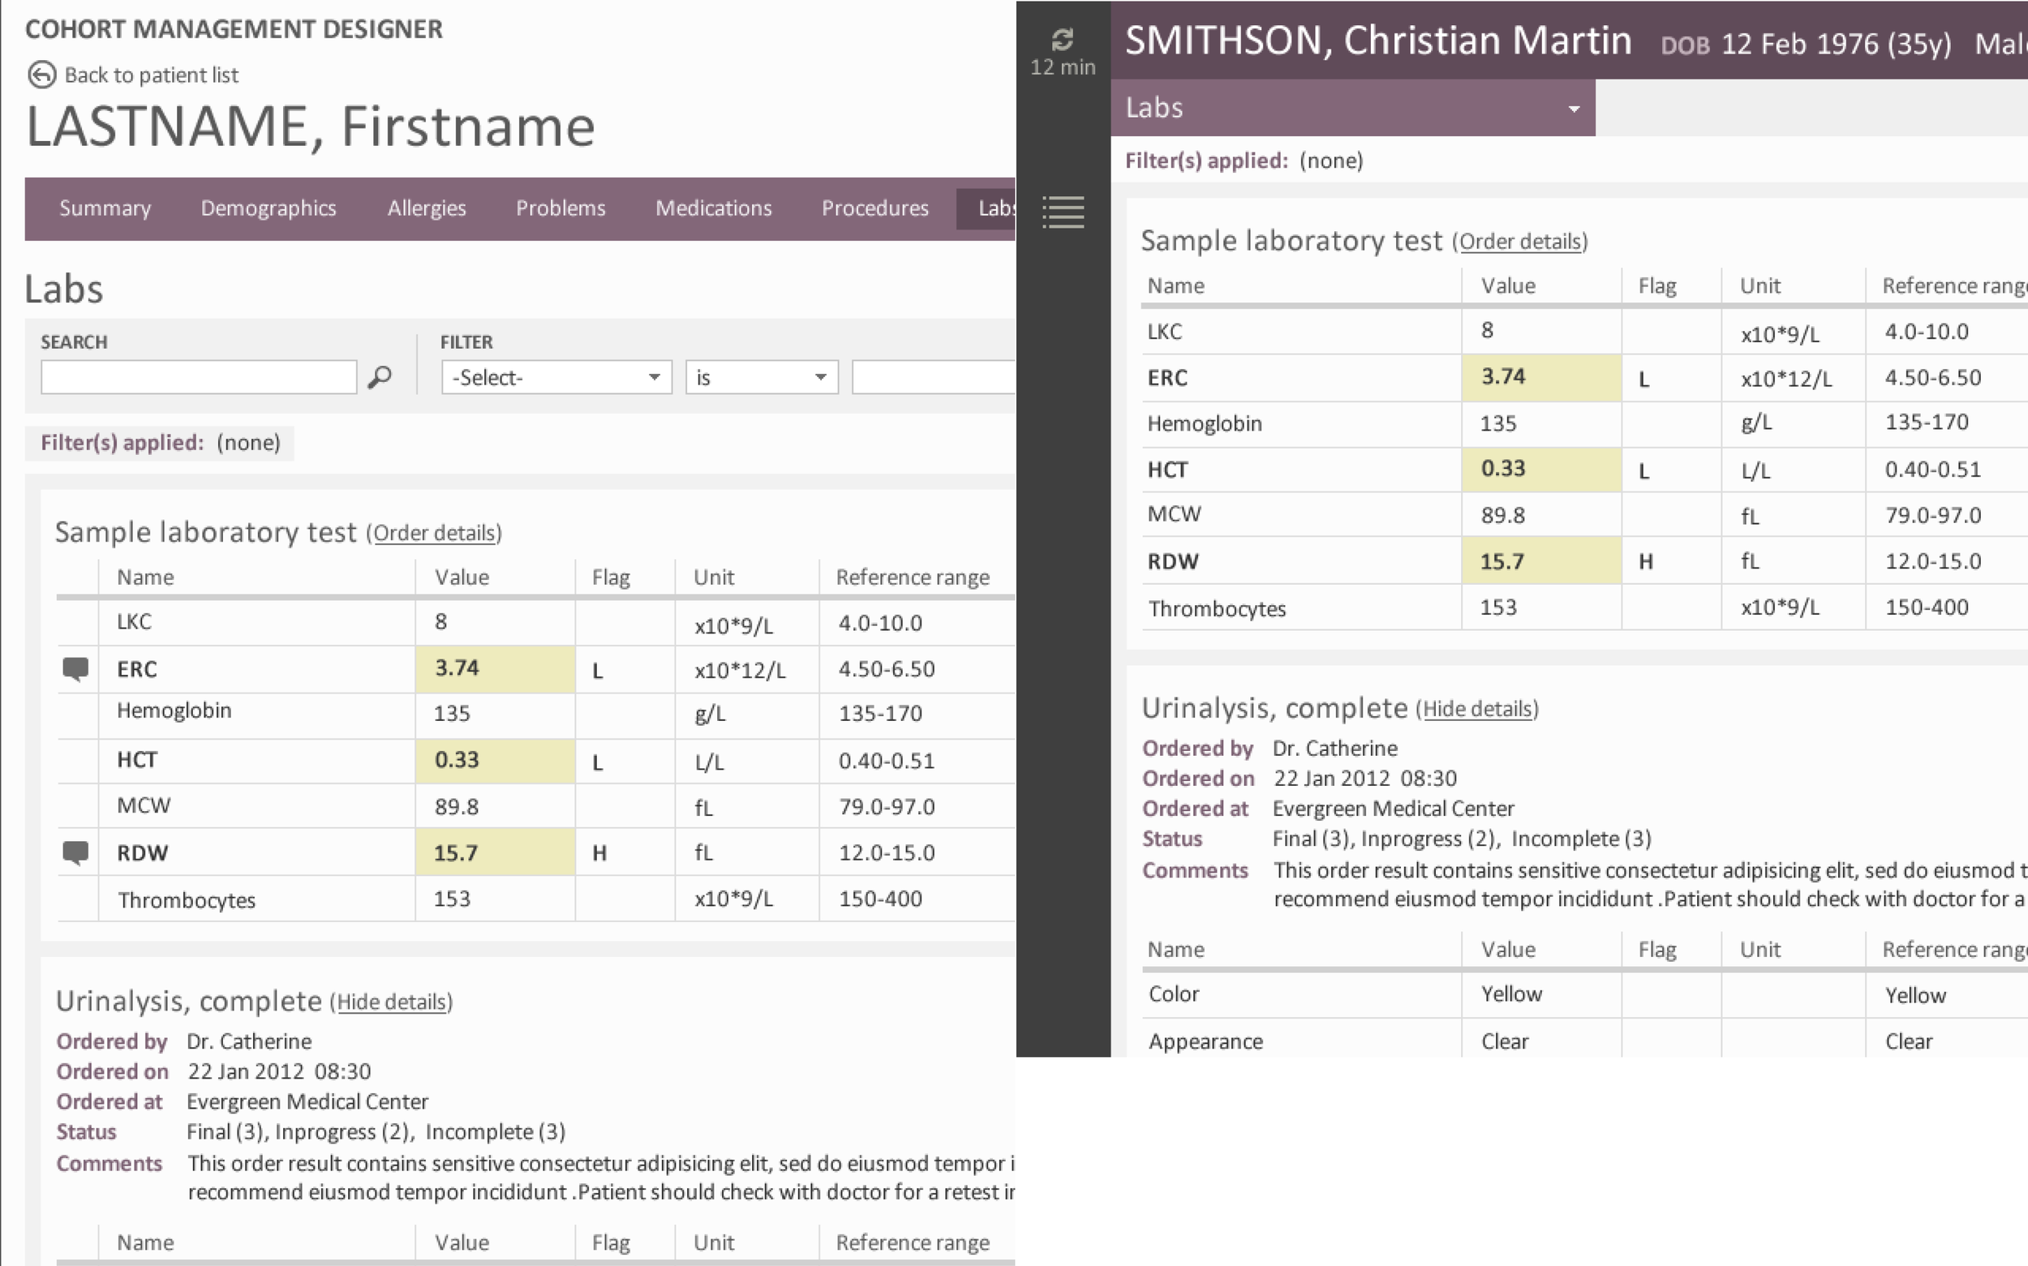Open the hamburger list menu in dark sidebar
The height and width of the screenshot is (1266, 2028).
(1063, 212)
